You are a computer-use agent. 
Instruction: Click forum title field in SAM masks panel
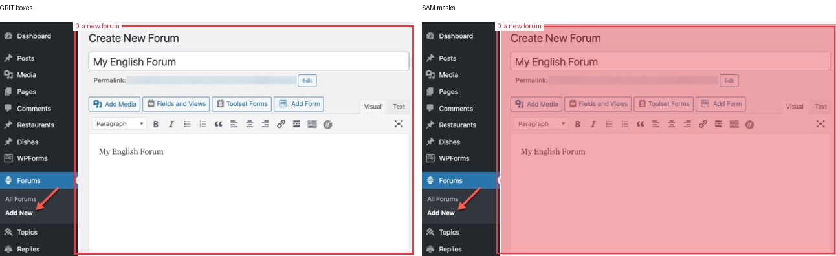tap(670, 61)
